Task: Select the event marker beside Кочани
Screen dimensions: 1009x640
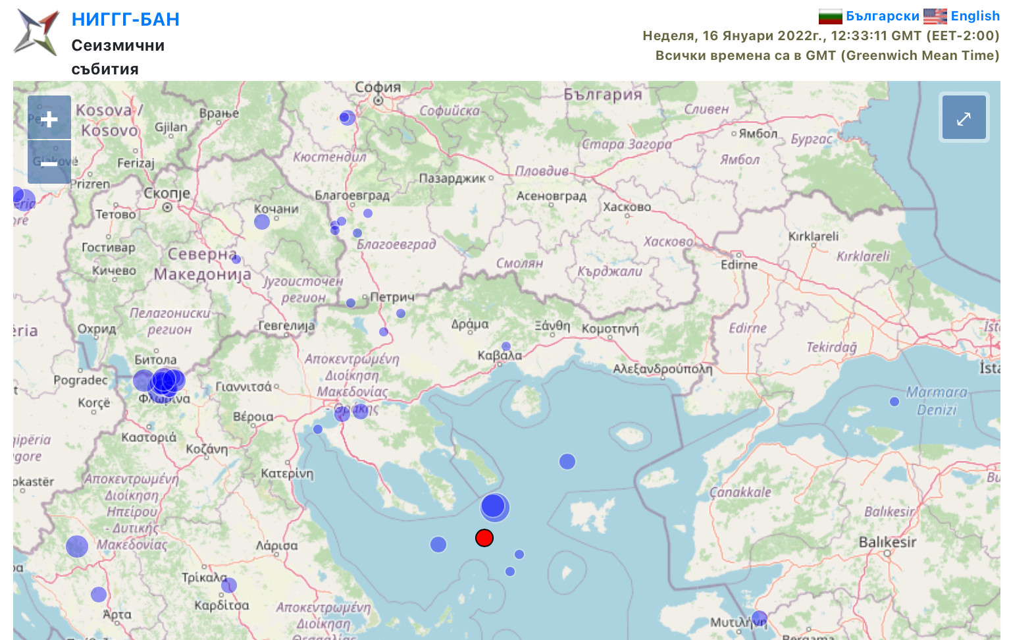Action: click(x=262, y=222)
